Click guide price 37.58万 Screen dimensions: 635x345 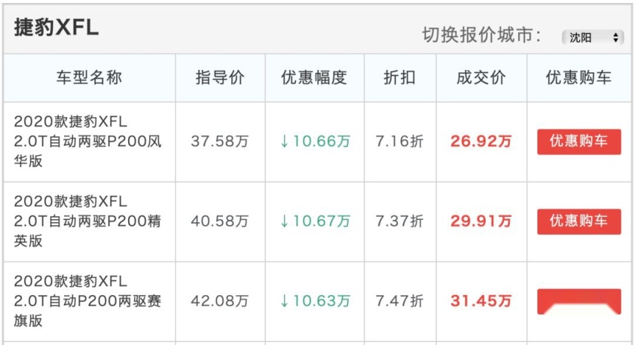pos(220,142)
